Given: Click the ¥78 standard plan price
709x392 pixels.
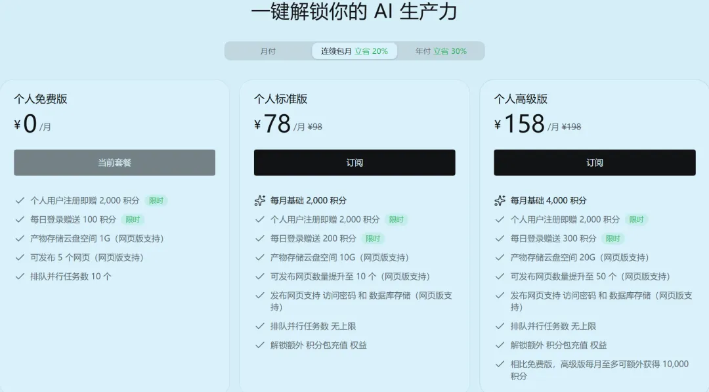Looking at the screenshot, I should [x=272, y=123].
